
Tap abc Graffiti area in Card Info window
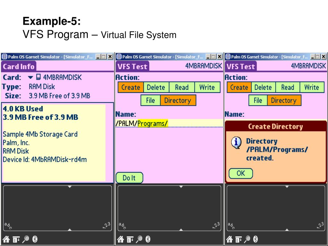pyautogui.click(x=8, y=225)
